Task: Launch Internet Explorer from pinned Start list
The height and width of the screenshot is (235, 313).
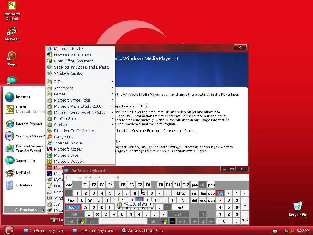Action: coord(24,124)
